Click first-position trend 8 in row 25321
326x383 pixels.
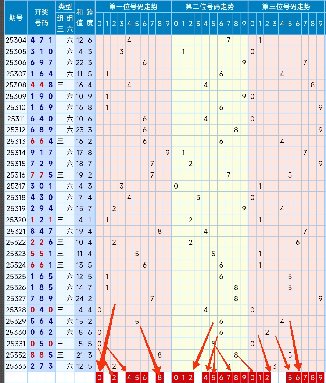(x=160, y=231)
